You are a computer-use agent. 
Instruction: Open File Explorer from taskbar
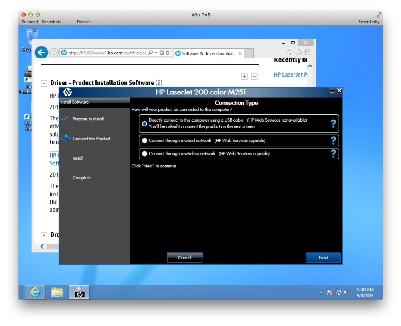click(x=57, y=292)
